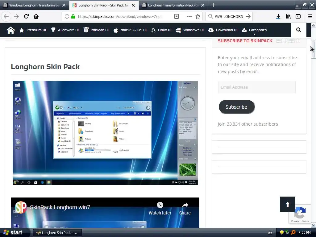Click the 7:55 PM taskbar clock

(304, 232)
